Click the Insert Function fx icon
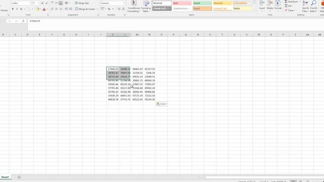 (x=23, y=21)
